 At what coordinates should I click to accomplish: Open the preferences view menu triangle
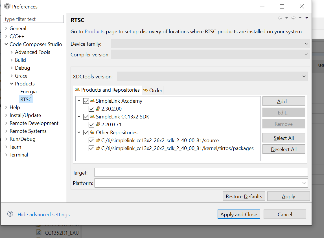click(307, 18)
